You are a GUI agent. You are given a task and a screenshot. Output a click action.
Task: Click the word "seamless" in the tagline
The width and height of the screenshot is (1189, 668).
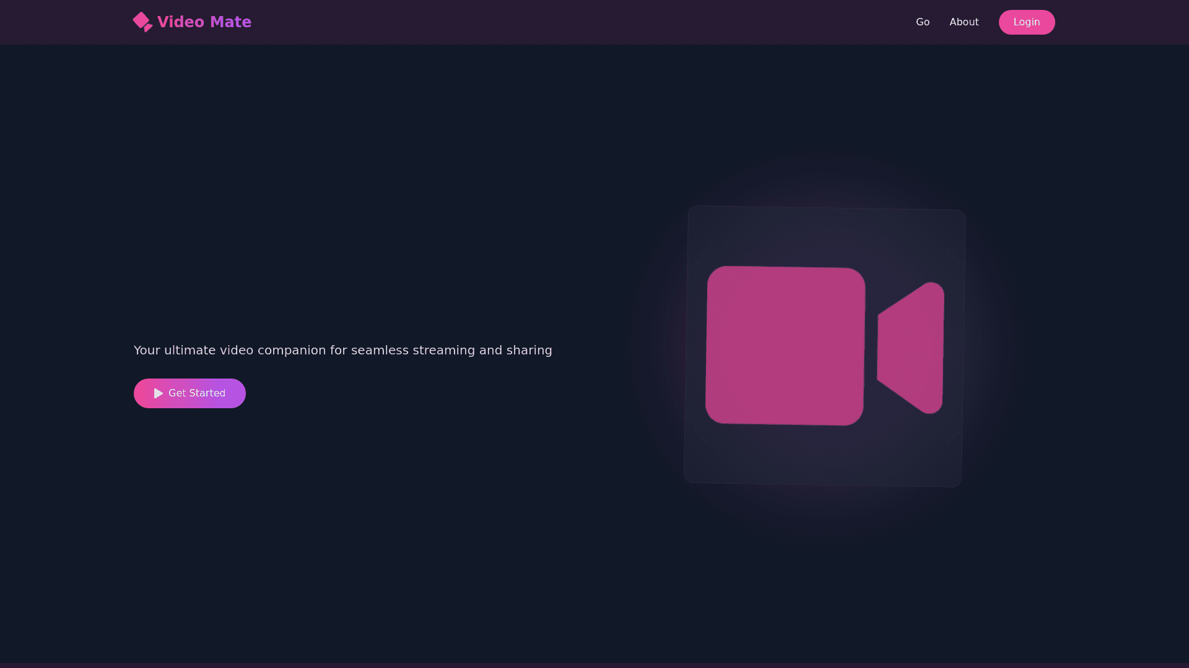point(380,350)
